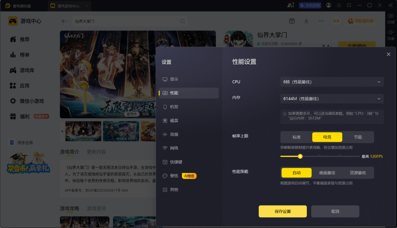The height and width of the screenshot is (228, 397).
Task: Open the downloads icon in game center
Action: pos(306,21)
